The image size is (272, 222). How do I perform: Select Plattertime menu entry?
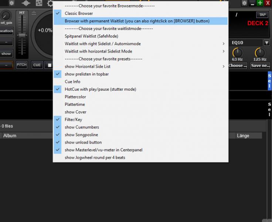pyautogui.click(x=140, y=104)
